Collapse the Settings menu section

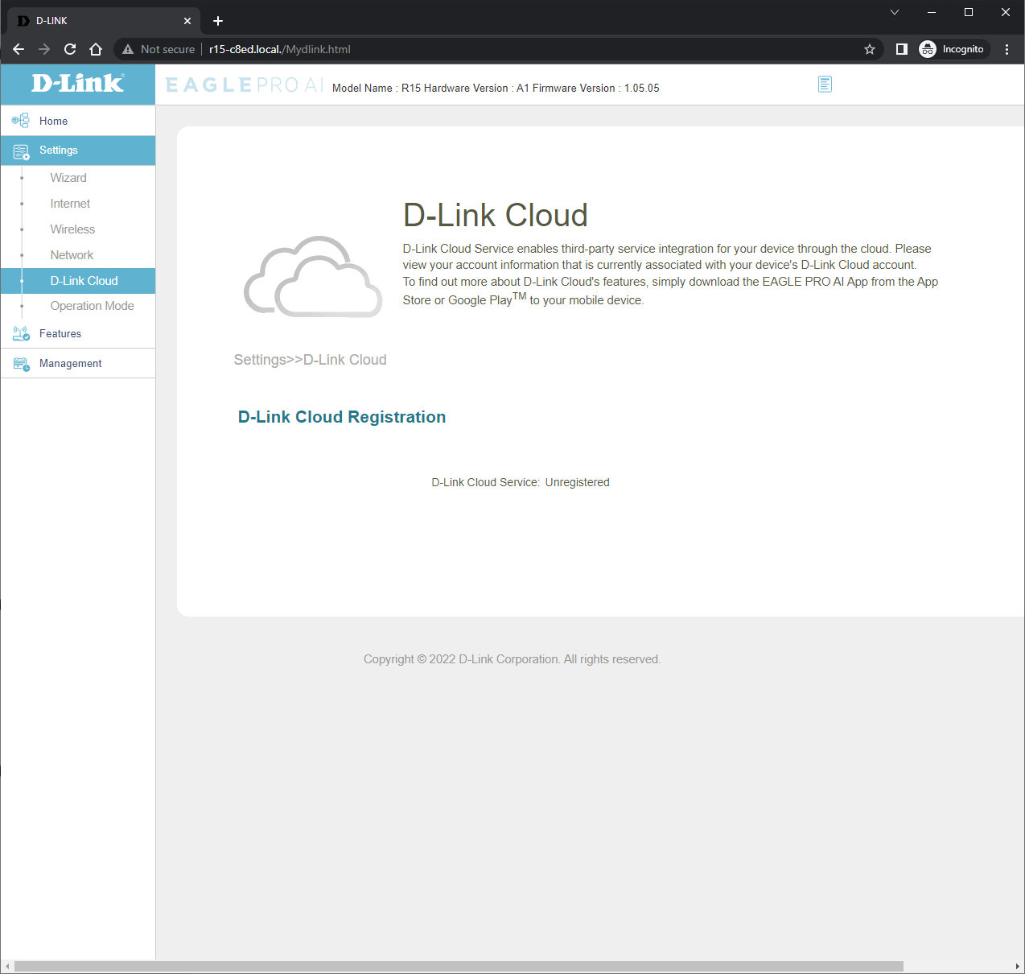[x=77, y=151]
